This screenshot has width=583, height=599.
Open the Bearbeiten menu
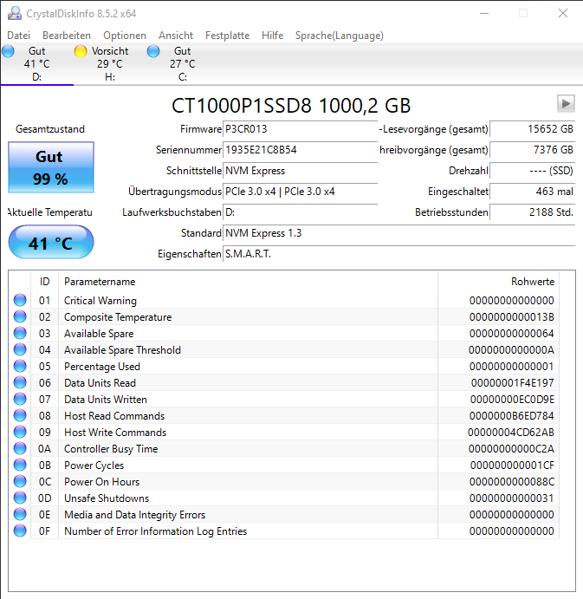point(67,36)
